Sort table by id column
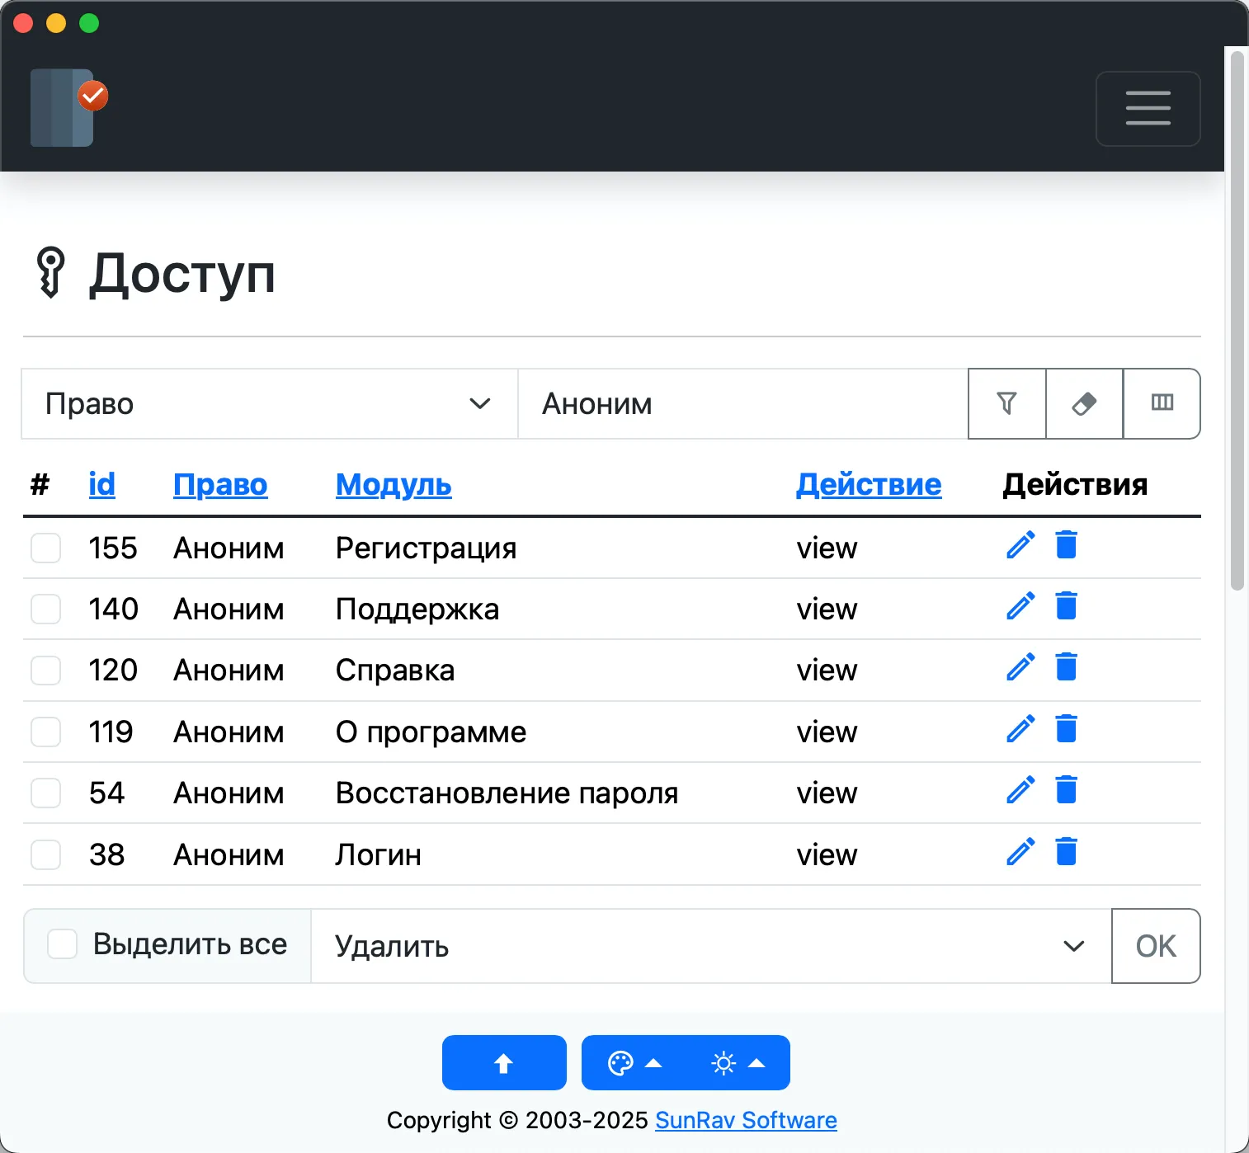Image resolution: width=1249 pixels, height=1153 pixels. (x=101, y=484)
